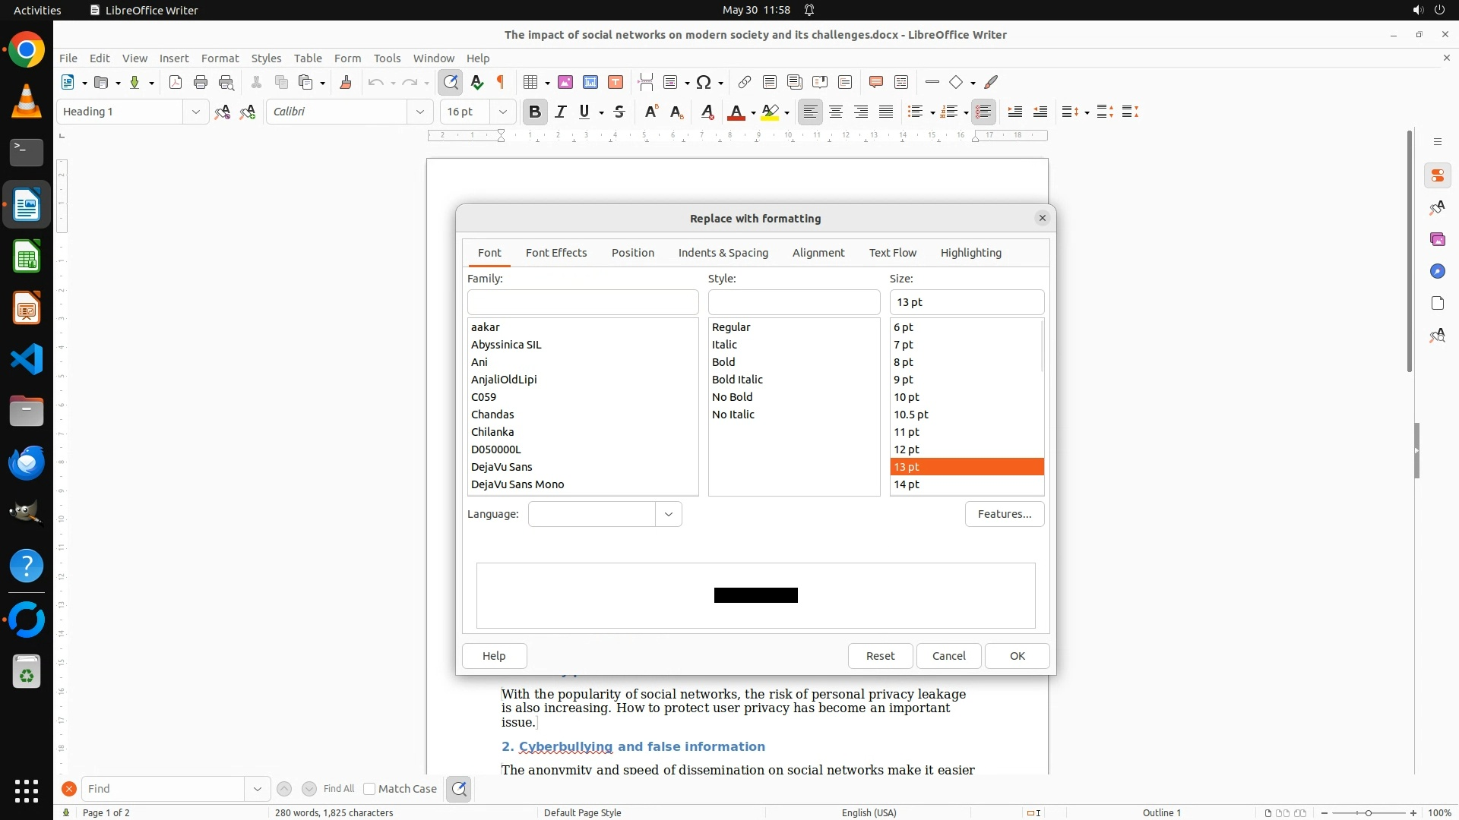Click the Strikethrough icon in toolbar
1459x820 pixels.
619,112
